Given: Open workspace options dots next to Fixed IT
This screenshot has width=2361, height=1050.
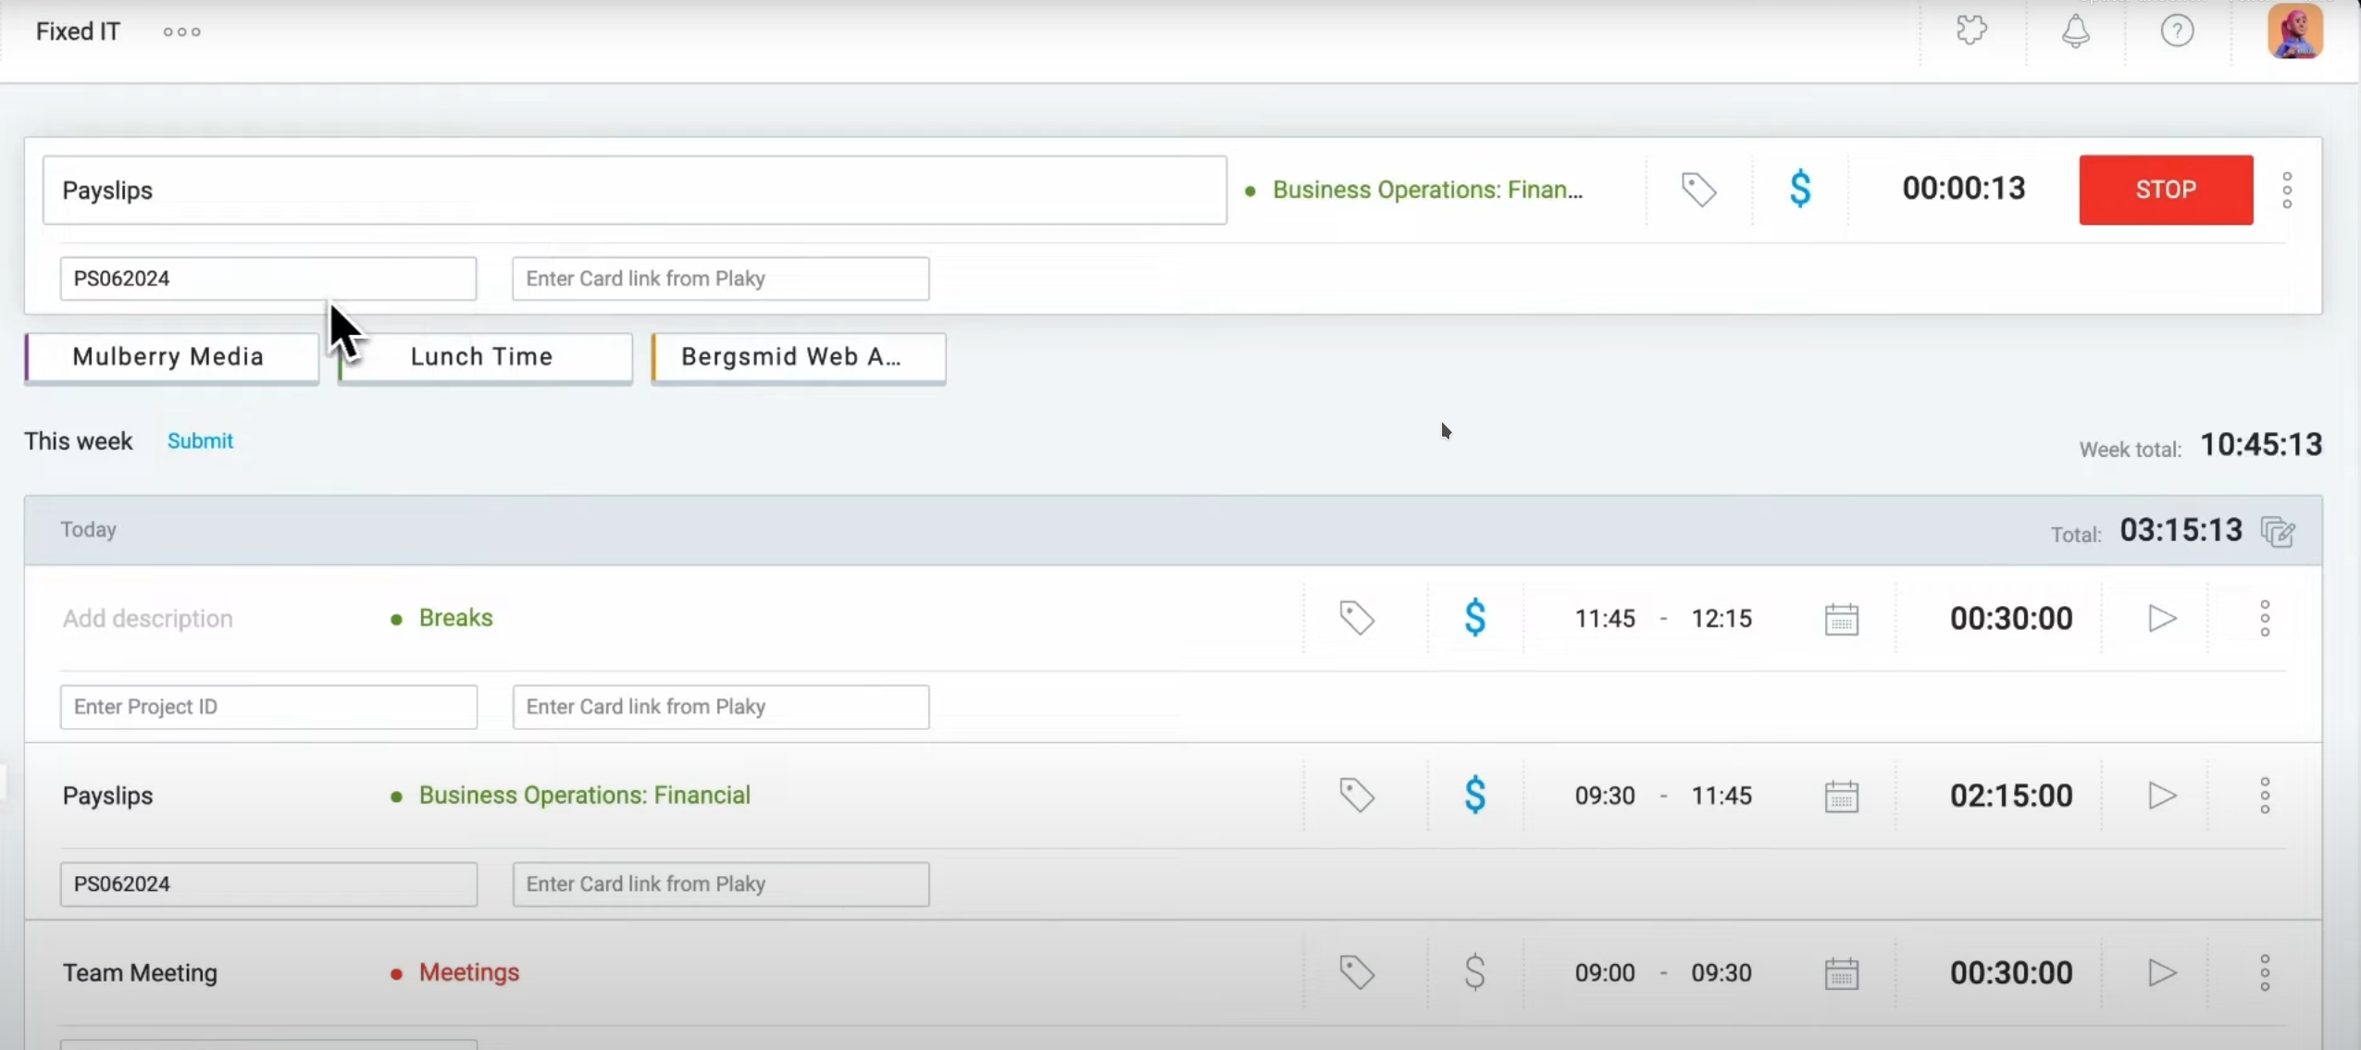Looking at the screenshot, I should tap(181, 32).
